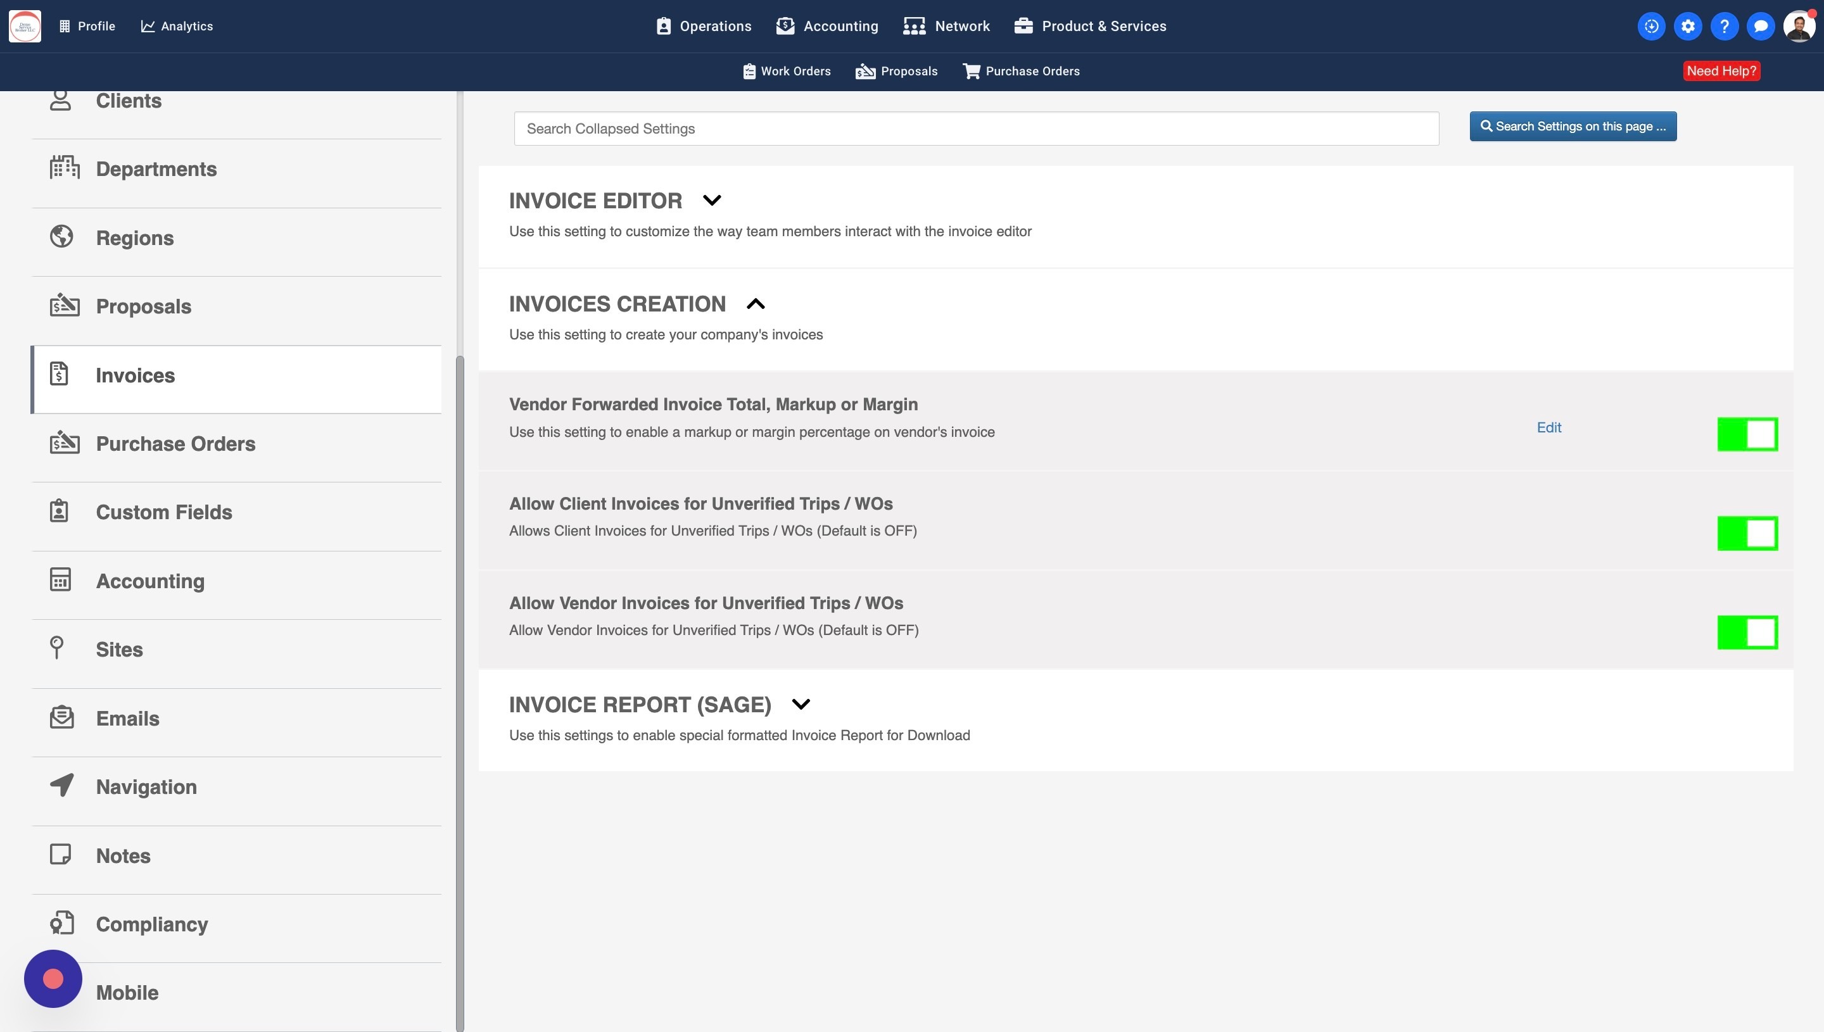1824x1032 pixels.
Task: Click the Departments building icon
Action: tap(65, 168)
